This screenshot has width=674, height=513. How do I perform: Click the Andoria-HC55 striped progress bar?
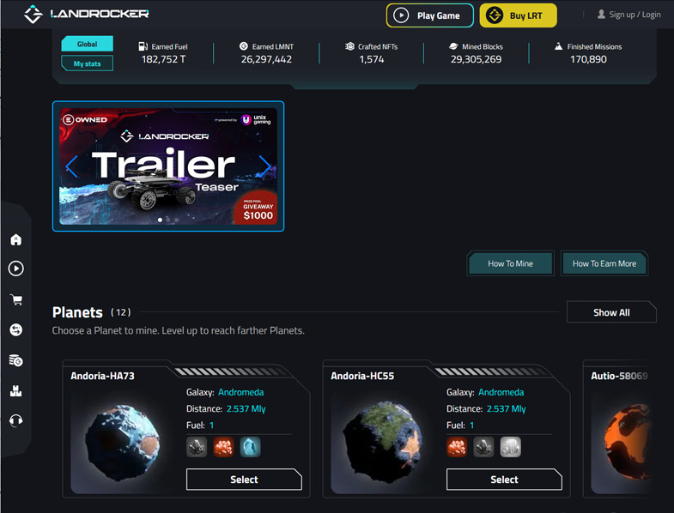point(493,371)
